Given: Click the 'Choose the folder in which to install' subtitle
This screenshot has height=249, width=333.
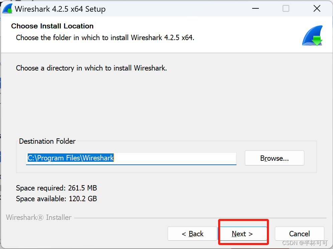Looking at the screenshot, I should click(x=105, y=38).
